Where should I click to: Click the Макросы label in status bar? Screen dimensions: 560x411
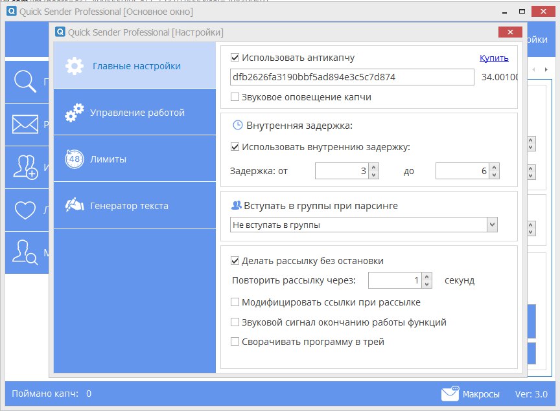pyautogui.click(x=481, y=394)
